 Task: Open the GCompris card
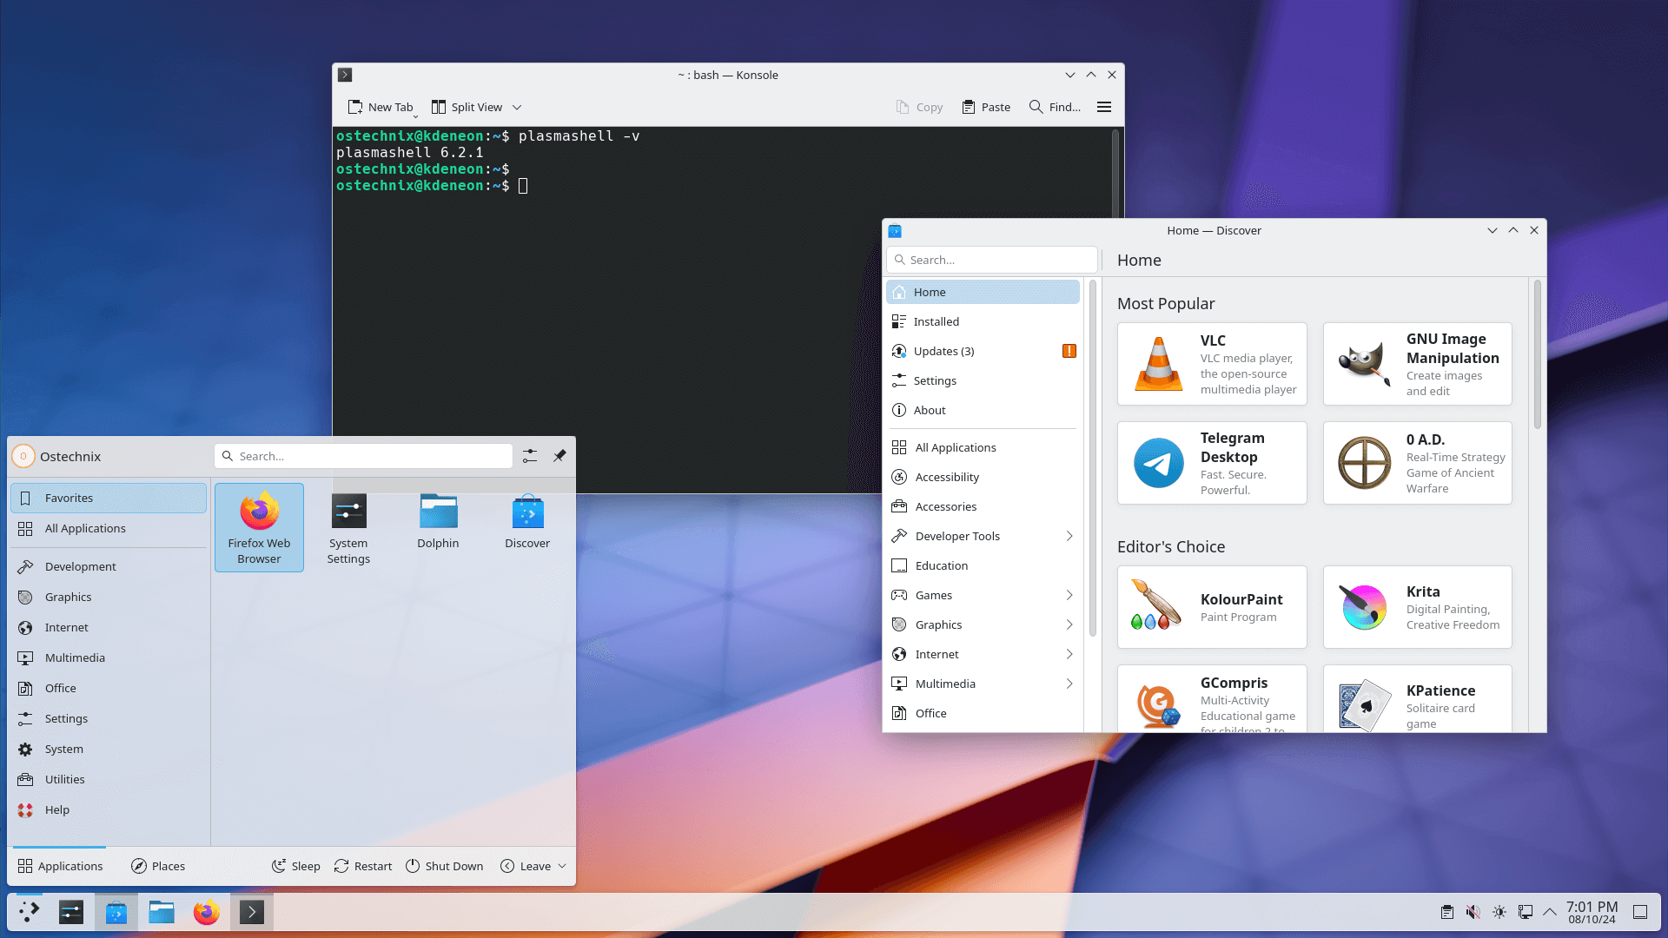tap(1212, 698)
